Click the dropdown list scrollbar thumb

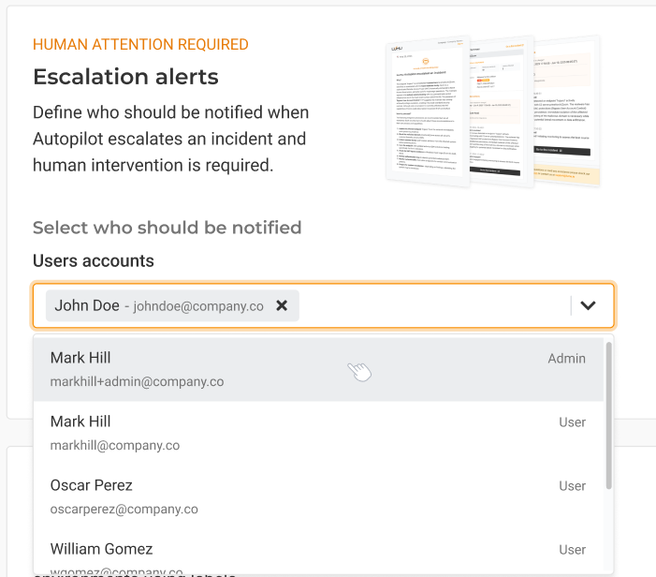[x=609, y=412]
